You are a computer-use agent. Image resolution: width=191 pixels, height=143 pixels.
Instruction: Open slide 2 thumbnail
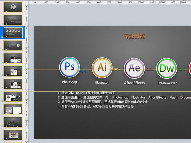[13, 20]
